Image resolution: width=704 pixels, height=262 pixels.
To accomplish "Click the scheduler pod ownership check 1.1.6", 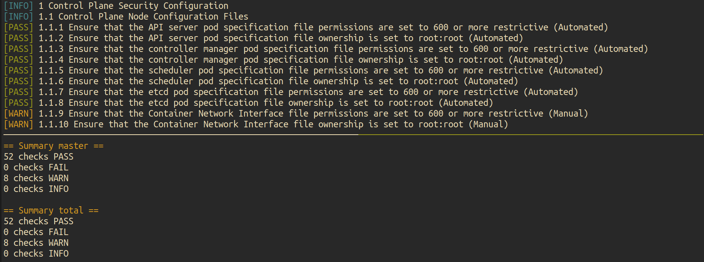I will (278, 81).
